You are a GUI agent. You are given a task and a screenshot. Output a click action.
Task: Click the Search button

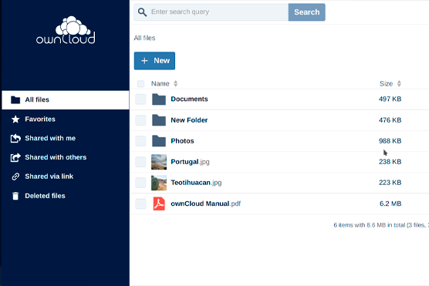tap(306, 12)
